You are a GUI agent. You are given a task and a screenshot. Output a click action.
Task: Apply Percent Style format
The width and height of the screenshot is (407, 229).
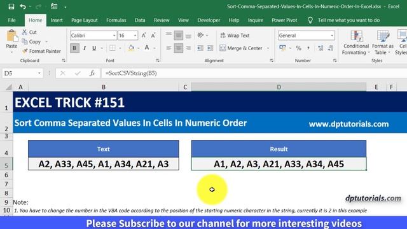pyautogui.click(x=298, y=48)
